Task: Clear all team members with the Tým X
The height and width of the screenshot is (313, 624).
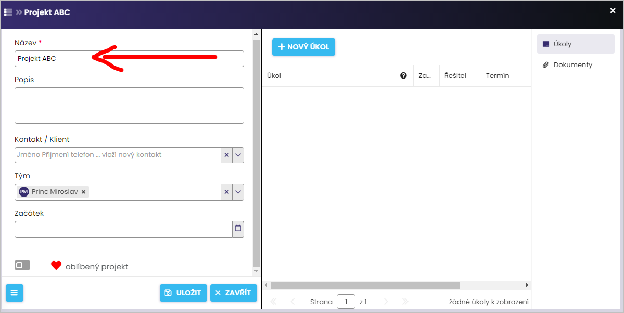Action: (x=226, y=192)
